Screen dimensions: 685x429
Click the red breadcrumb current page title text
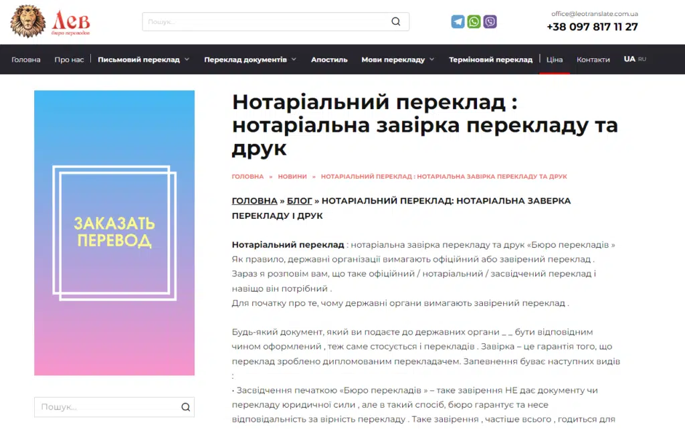(x=444, y=177)
